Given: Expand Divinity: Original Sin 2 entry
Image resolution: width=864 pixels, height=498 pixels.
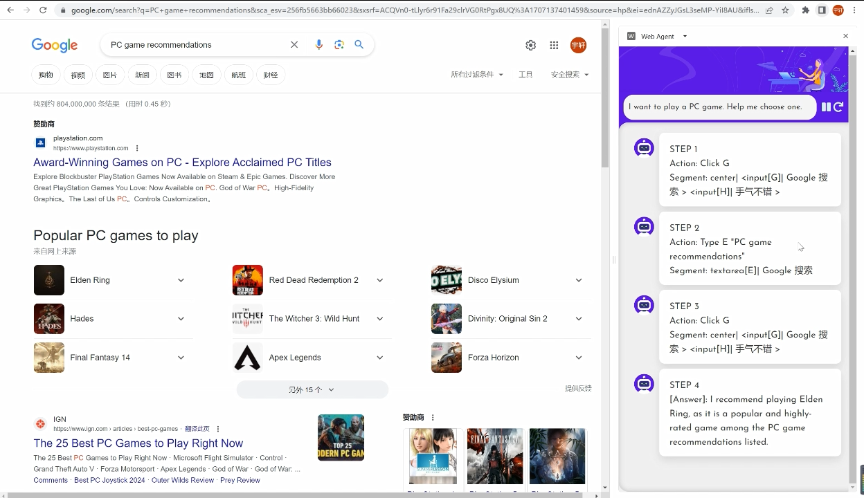Looking at the screenshot, I should click(x=579, y=319).
